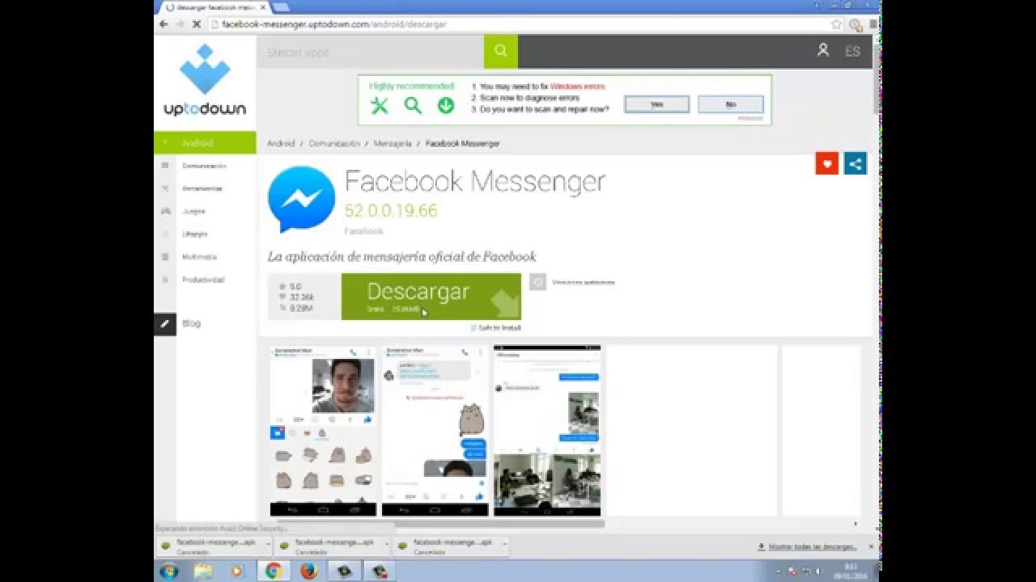The image size is (1036, 582).
Task: Click the green magnifier icon in ad
Action: (x=413, y=106)
